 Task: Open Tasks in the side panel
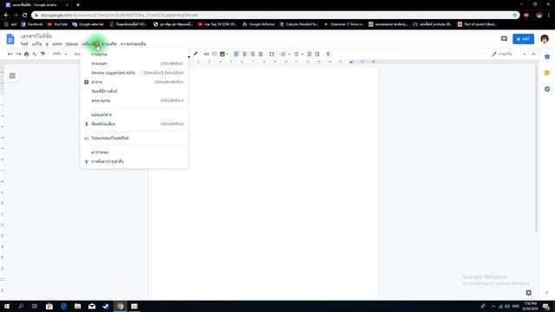tap(547, 88)
